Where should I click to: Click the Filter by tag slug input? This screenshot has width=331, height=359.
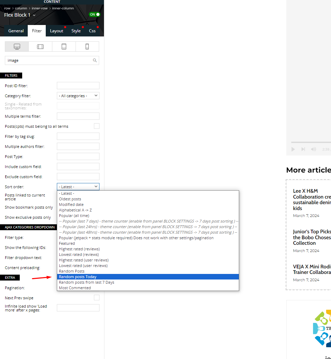pos(78,136)
